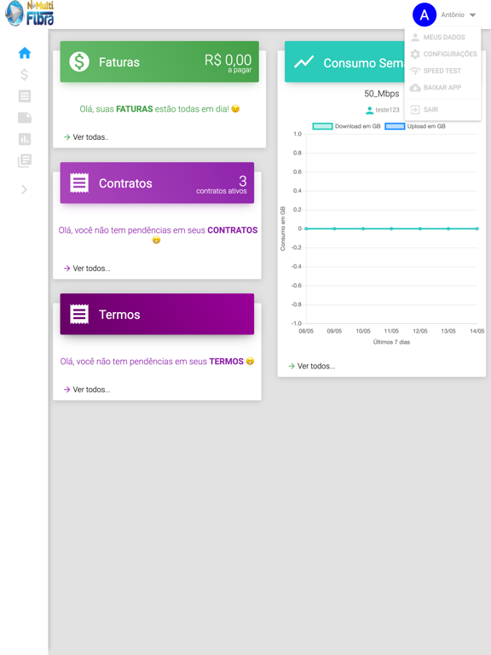Click the person icon beside teste123

(x=369, y=110)
